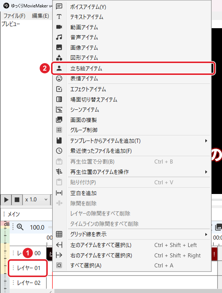The height and width of the screenshot is (293, 222).
Task: Click the person icon for 立ち絵アイテム
Action: pos(59,68)
